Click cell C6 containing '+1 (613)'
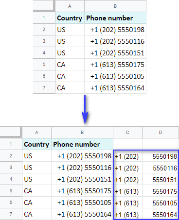 [127, 203]
